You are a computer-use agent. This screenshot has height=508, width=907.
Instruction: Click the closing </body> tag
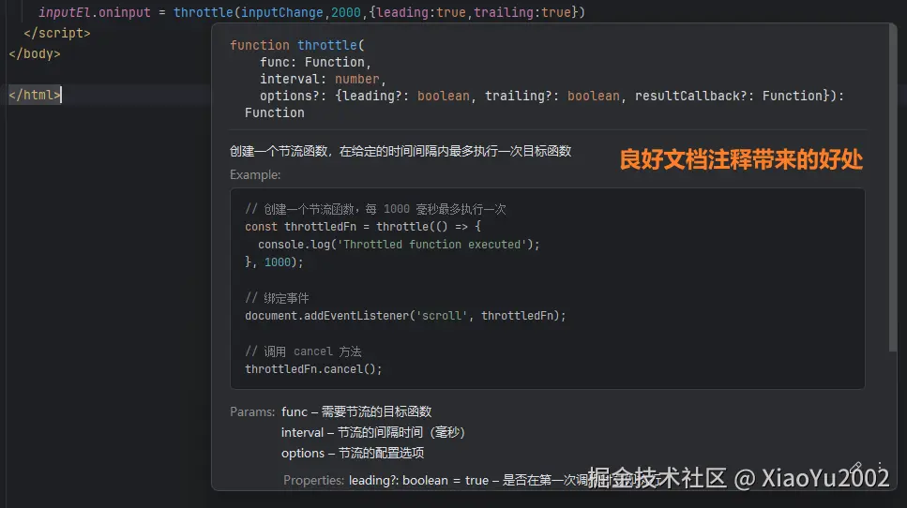[35, 53]
